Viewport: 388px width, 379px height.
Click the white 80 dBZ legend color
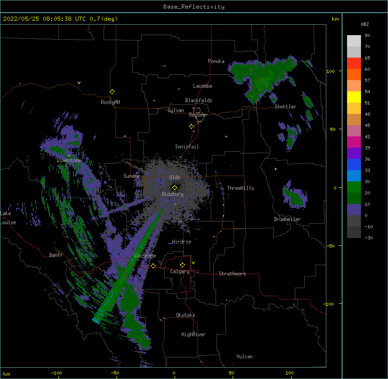(354, 41)
